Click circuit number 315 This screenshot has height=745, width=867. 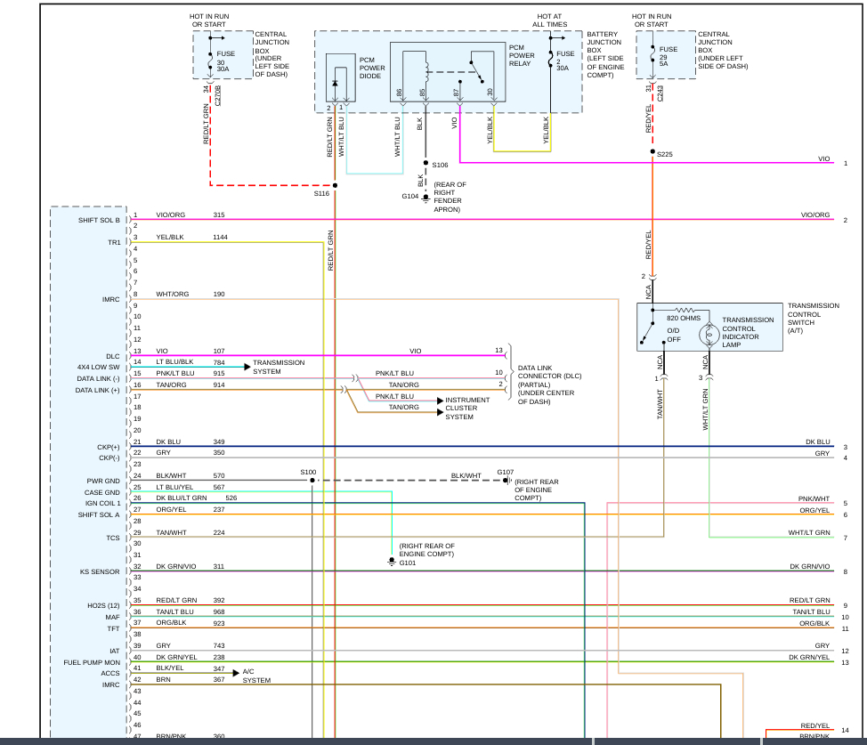click(219, 215)
